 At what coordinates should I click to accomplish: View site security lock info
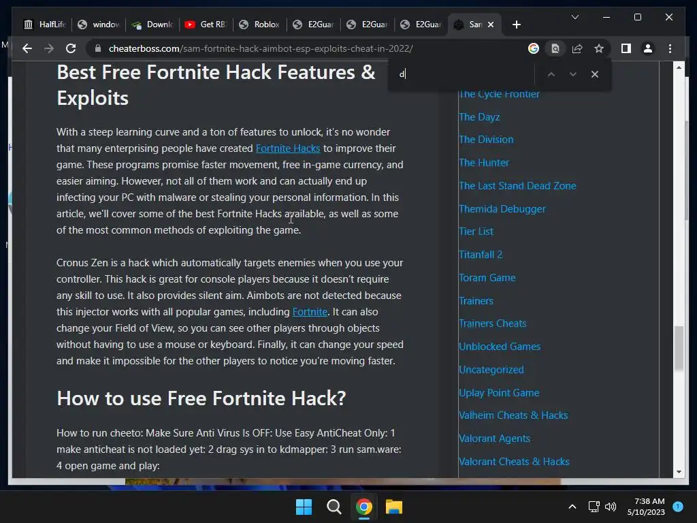point(98,48)
